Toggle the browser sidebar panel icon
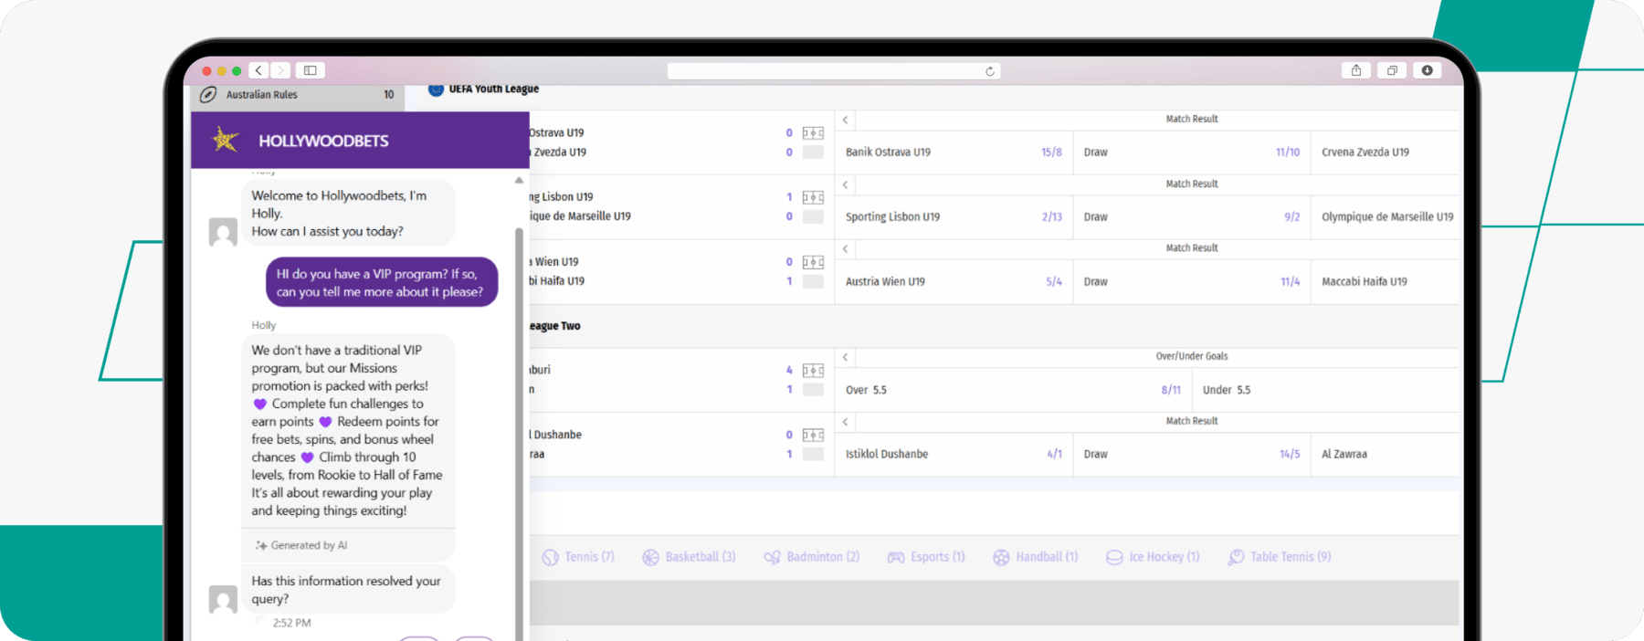 311,70
